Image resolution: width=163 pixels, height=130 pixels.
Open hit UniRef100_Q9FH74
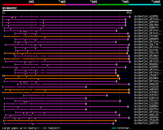(146, 22)
